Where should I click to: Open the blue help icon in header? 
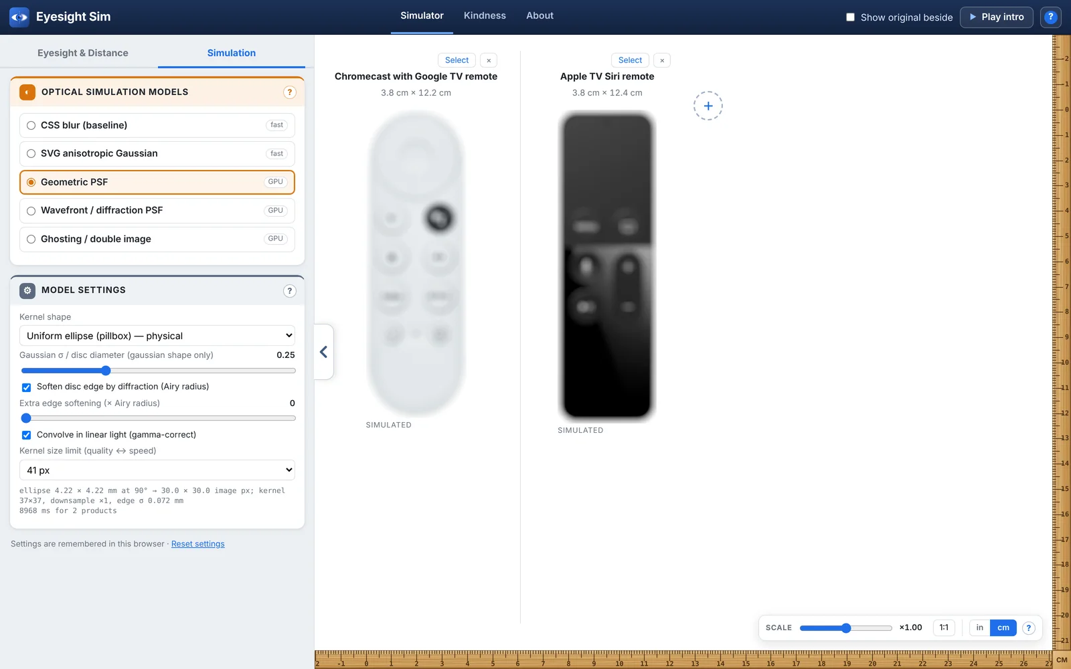(1051, 17)
